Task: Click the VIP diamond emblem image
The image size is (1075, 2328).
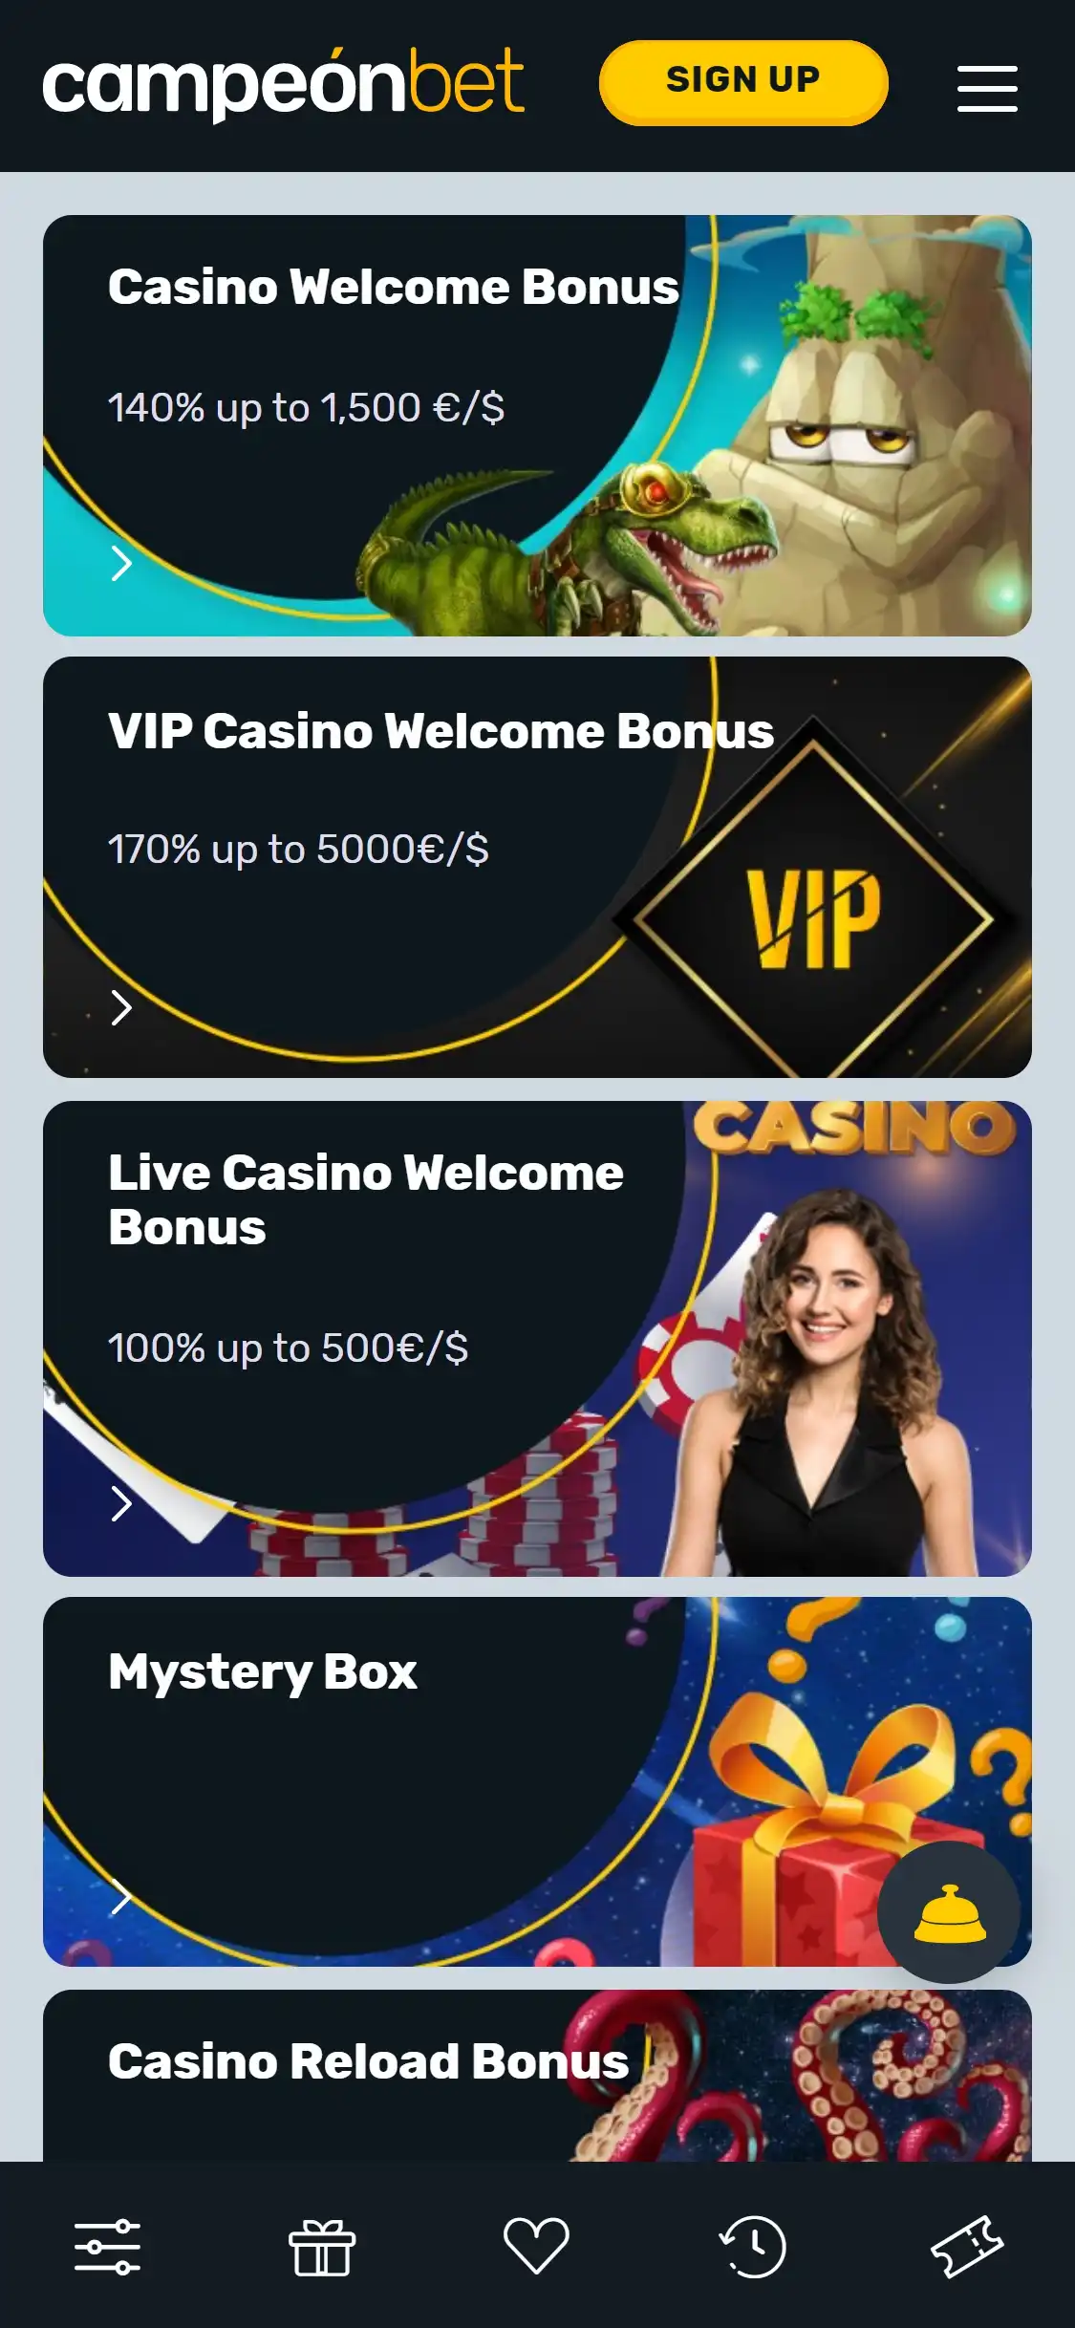Action: click(814, 917)
